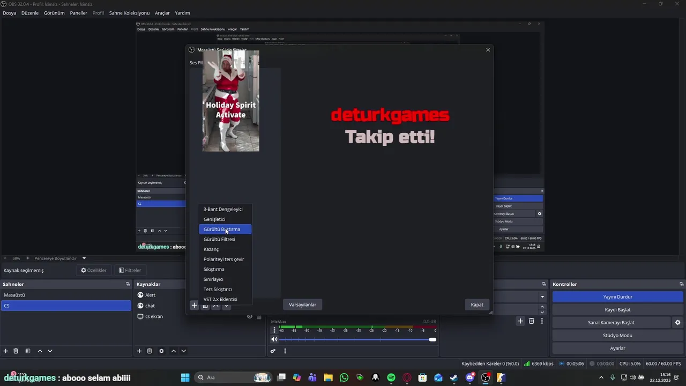The image size is (686, 386).
Task: Add a new scene with plus icon
Action: tap(6, 351)
